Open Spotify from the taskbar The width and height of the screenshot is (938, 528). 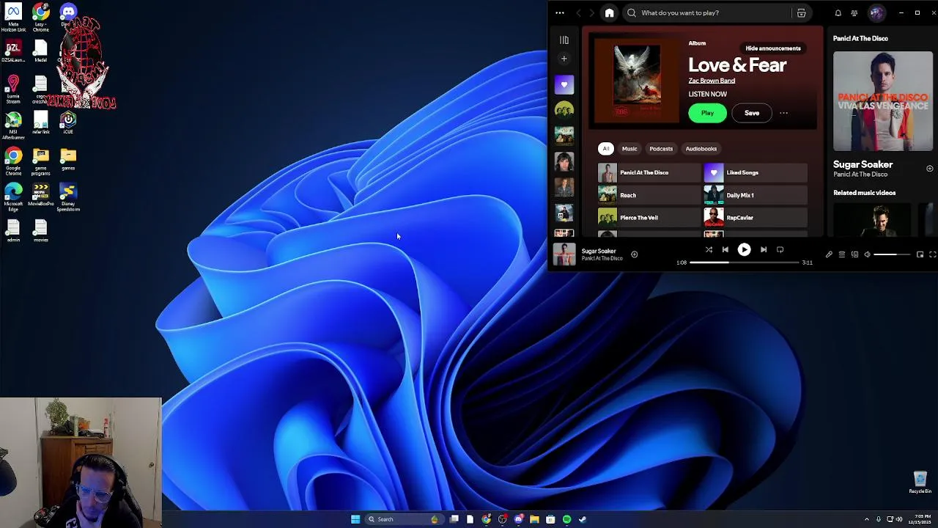[x=566, y=519]
